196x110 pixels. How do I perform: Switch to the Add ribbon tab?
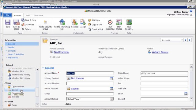(x=28, y=15)
